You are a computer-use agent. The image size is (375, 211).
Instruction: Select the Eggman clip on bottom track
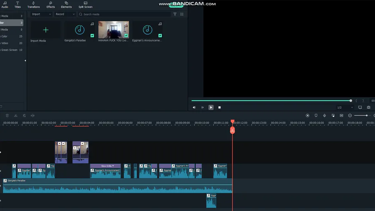[x=211, y=201]
